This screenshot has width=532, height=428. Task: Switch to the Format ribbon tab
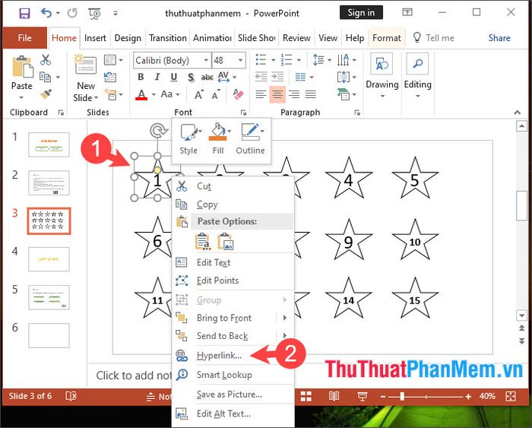point(386,38)
